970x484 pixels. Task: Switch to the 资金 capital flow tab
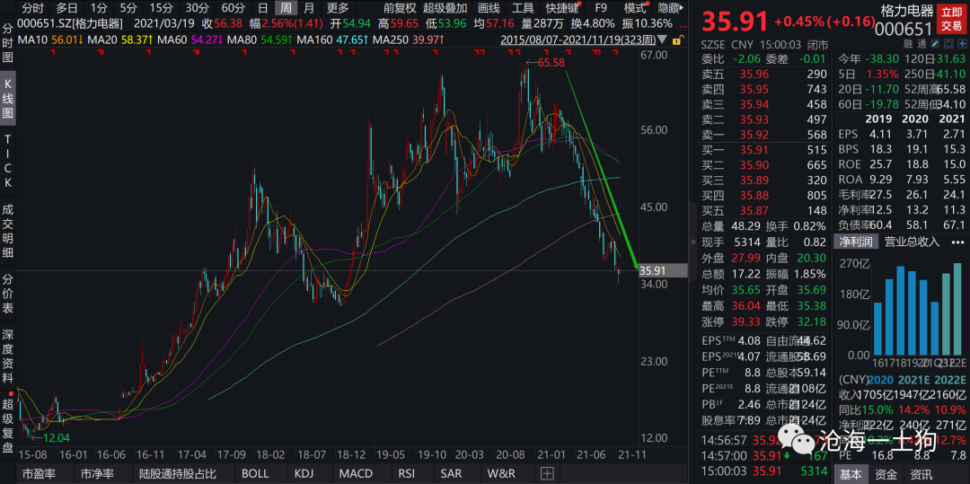[886, 474]
